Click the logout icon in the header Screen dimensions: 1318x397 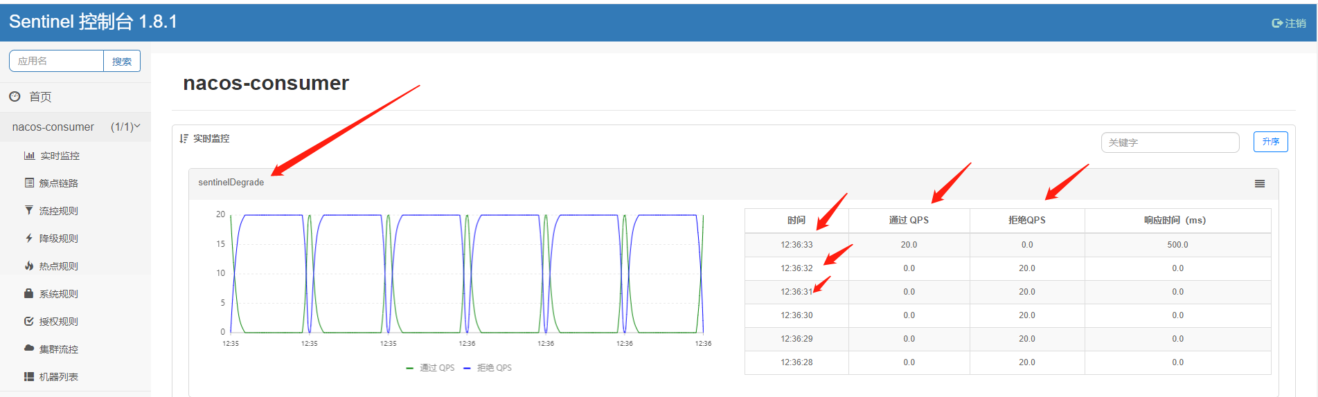coord(1277,23)
